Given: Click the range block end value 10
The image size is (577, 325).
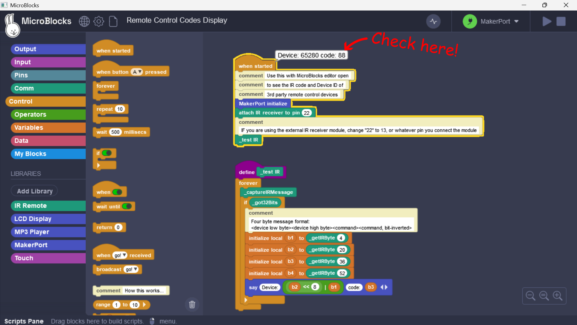Looking at the screenshot, I should tap(135, 305).
